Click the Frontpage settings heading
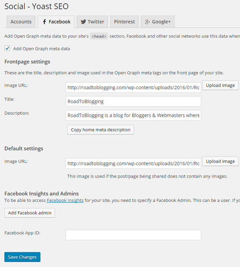The height and width of the screenshot is (267, 240). point(27,62)
